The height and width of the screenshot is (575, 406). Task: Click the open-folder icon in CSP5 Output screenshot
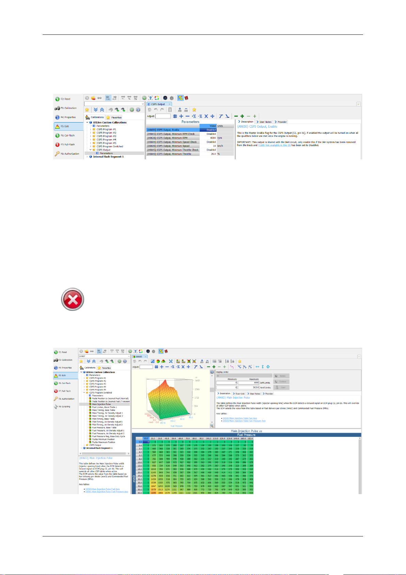(x=93, y=98)
